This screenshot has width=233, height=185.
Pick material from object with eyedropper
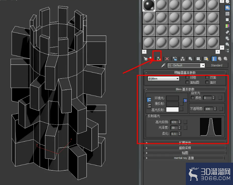163,65
